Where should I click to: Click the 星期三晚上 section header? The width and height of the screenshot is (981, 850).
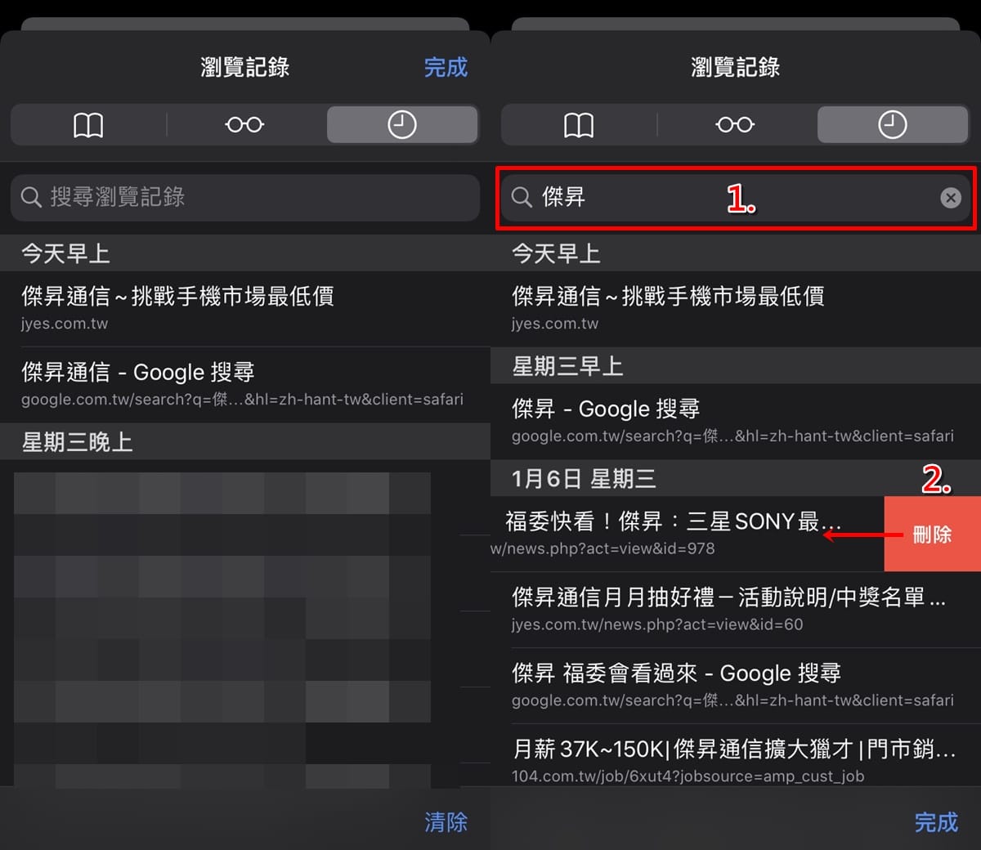click(245, 442)
